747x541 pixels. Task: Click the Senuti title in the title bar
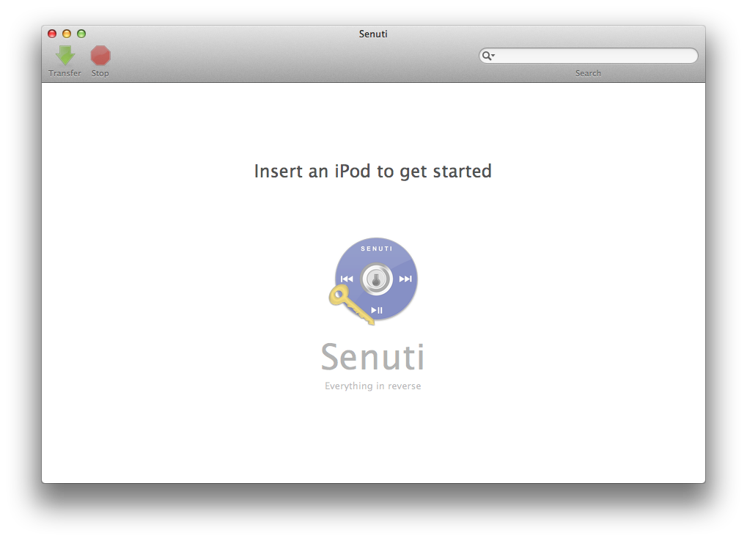(373, 34)
